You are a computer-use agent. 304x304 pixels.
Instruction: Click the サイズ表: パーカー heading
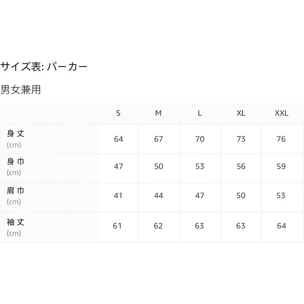[x=44, y=67]
